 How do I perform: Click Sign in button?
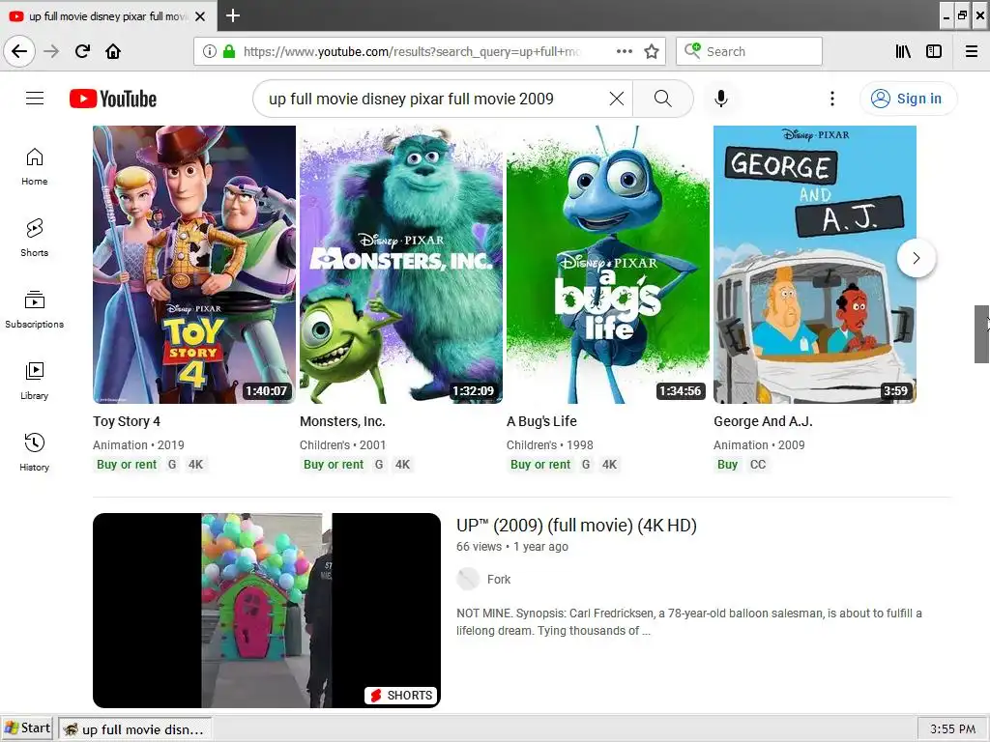(x=908, y=99)
